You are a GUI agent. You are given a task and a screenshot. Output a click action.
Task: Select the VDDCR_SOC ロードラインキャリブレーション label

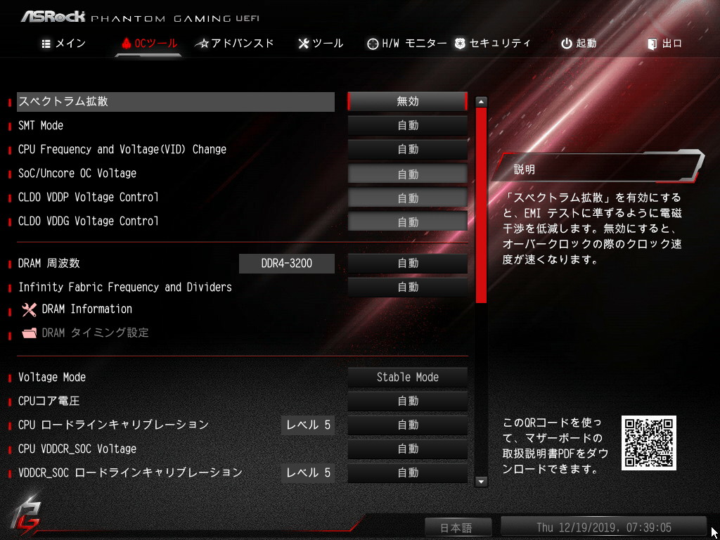pos(130,472)
